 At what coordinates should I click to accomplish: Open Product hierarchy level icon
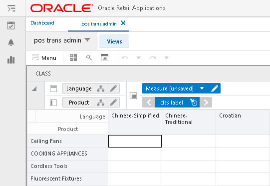click(101, 102)
